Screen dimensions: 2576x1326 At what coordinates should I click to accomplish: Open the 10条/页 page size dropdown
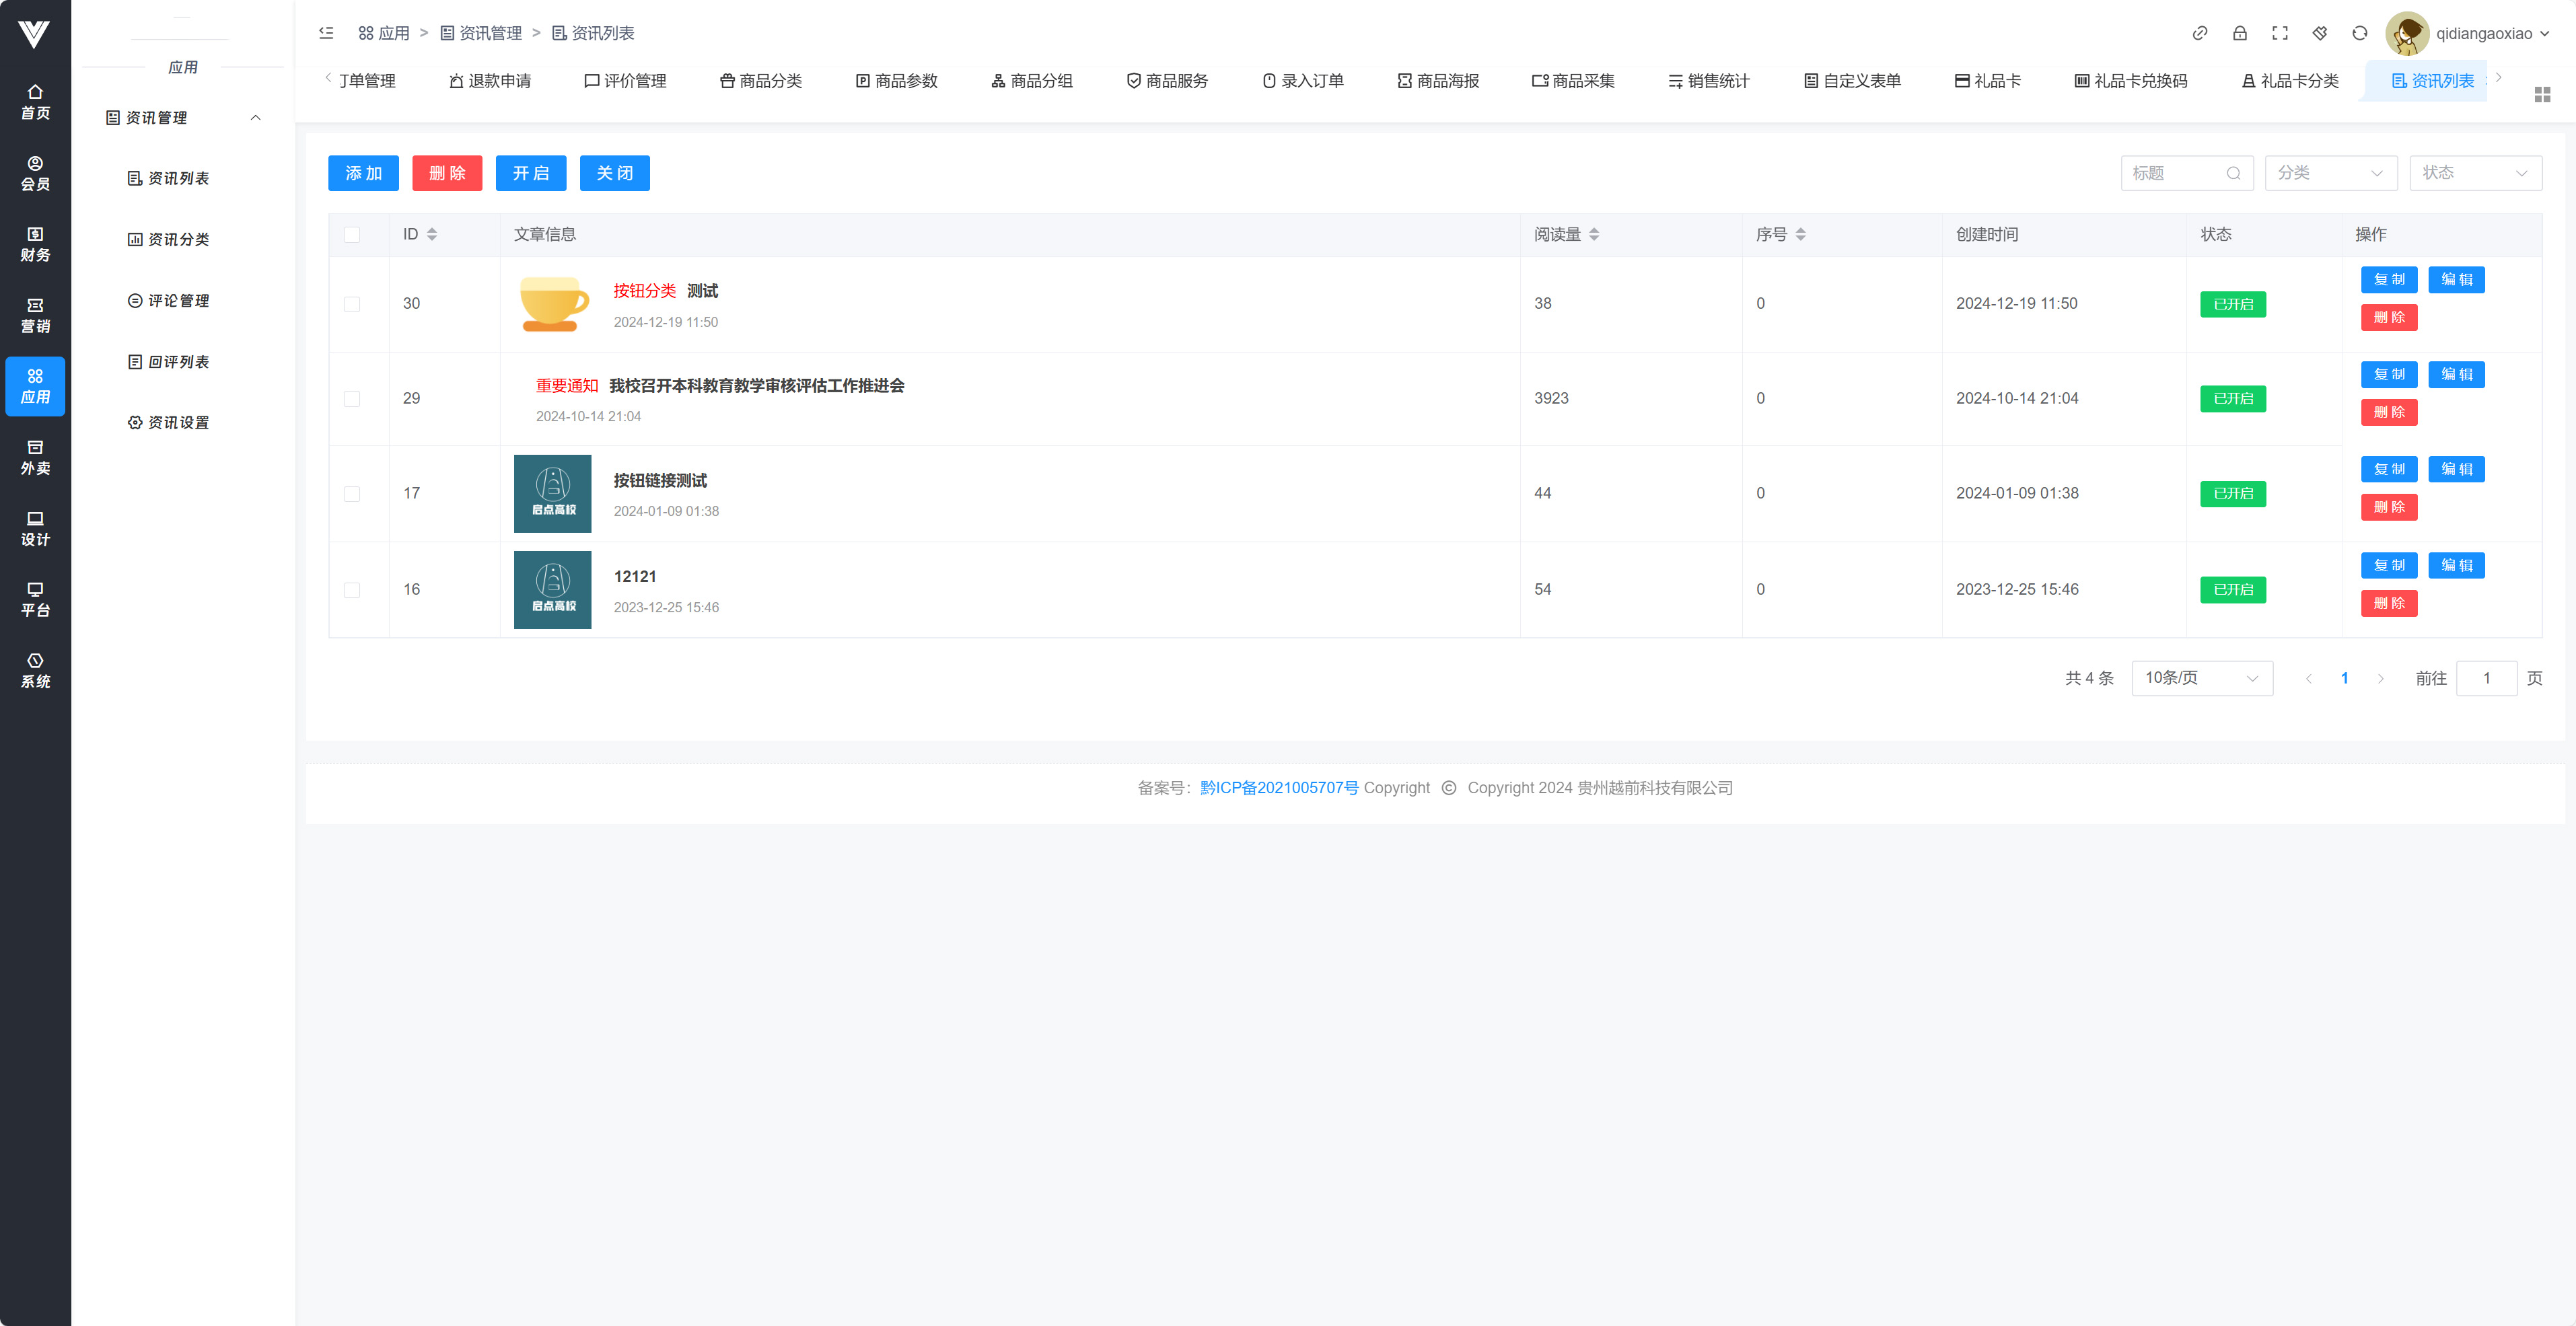[x=2201, y=678]
